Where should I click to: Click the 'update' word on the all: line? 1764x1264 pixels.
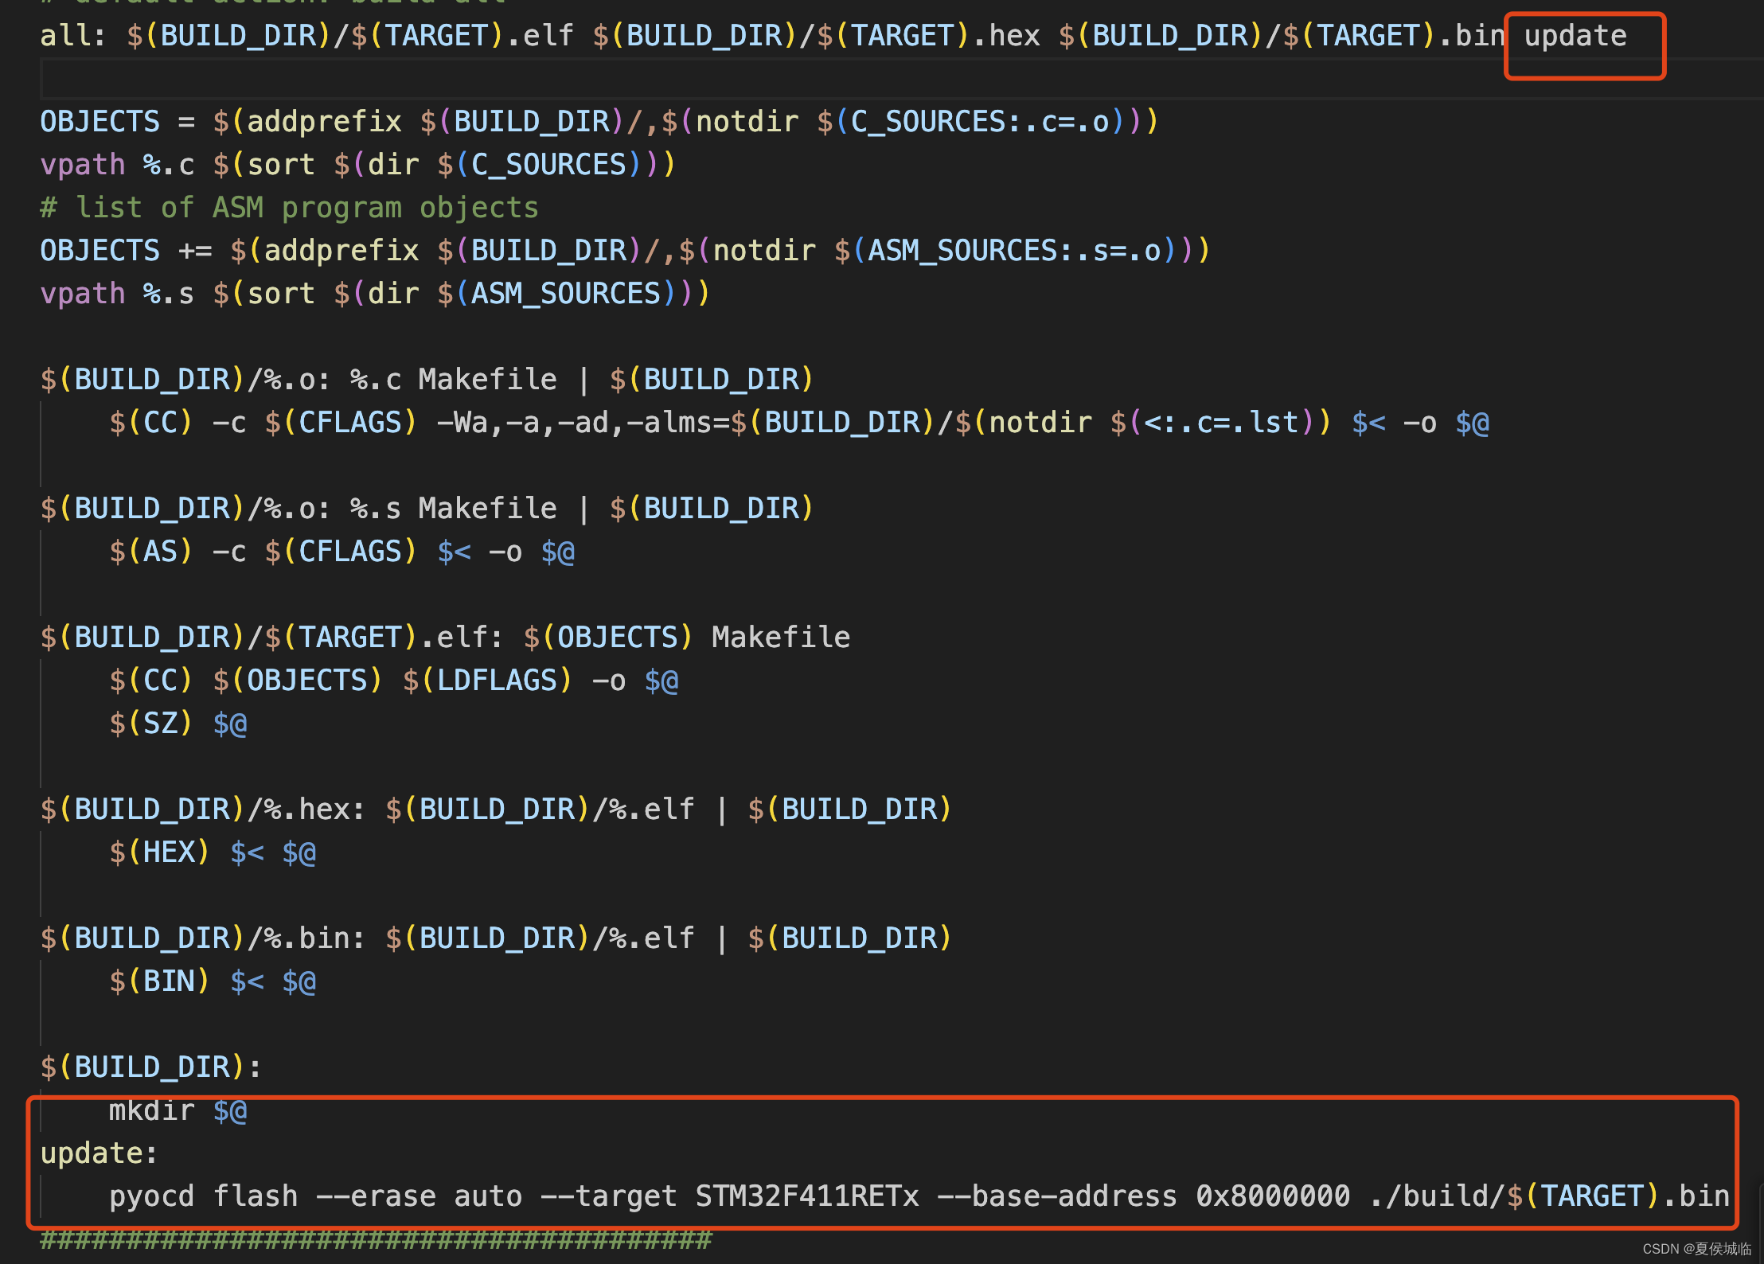(1575, 37)
